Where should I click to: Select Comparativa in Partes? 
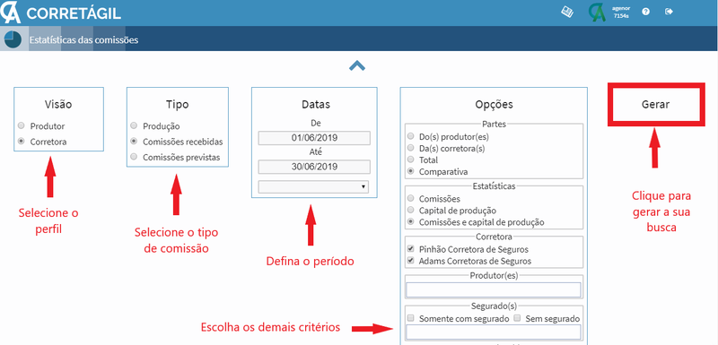(x=411, y=171)
